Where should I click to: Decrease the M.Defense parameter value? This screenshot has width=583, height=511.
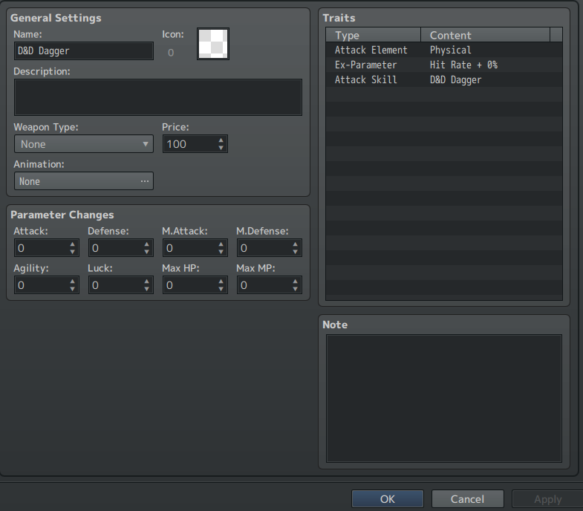point(295,252)
